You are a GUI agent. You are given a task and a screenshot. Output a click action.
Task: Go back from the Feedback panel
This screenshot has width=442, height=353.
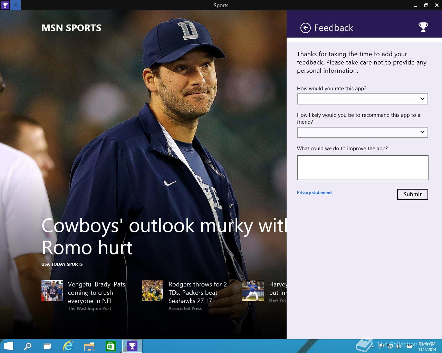coord(306,28)
